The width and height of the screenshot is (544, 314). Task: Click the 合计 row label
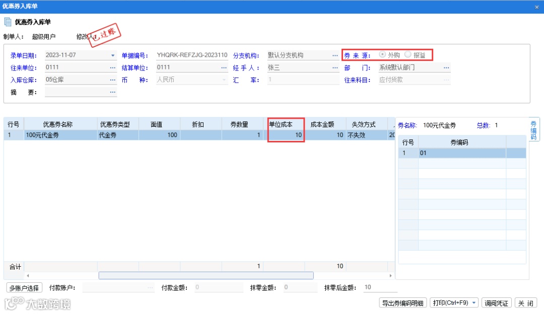(15, 267)
